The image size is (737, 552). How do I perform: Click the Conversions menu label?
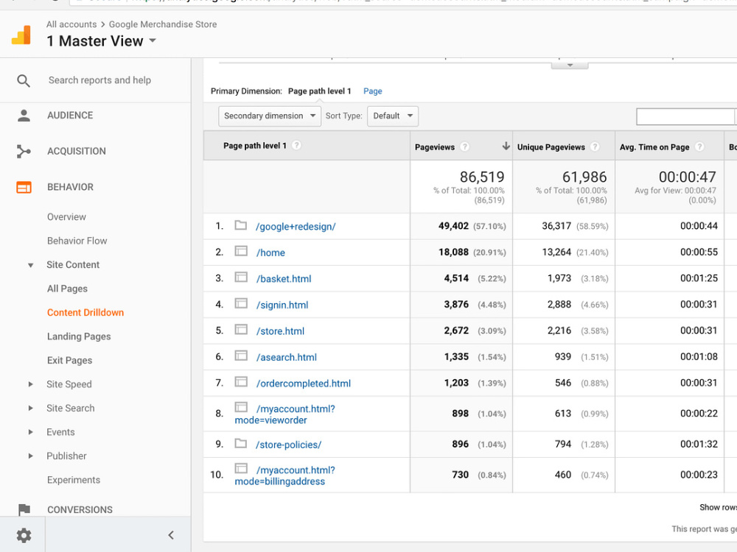tap(80, 510)
